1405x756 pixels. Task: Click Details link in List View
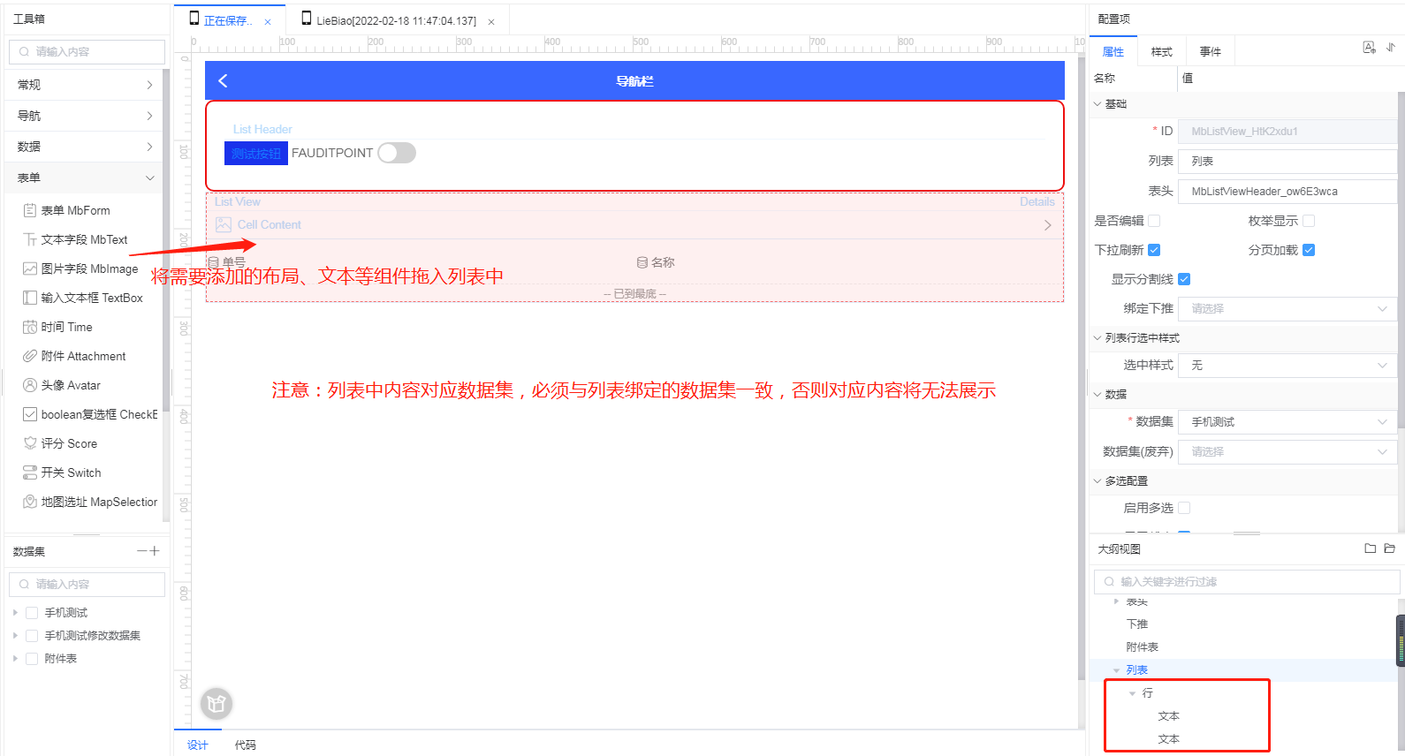pyautogui.click(x=1037, y=202)
